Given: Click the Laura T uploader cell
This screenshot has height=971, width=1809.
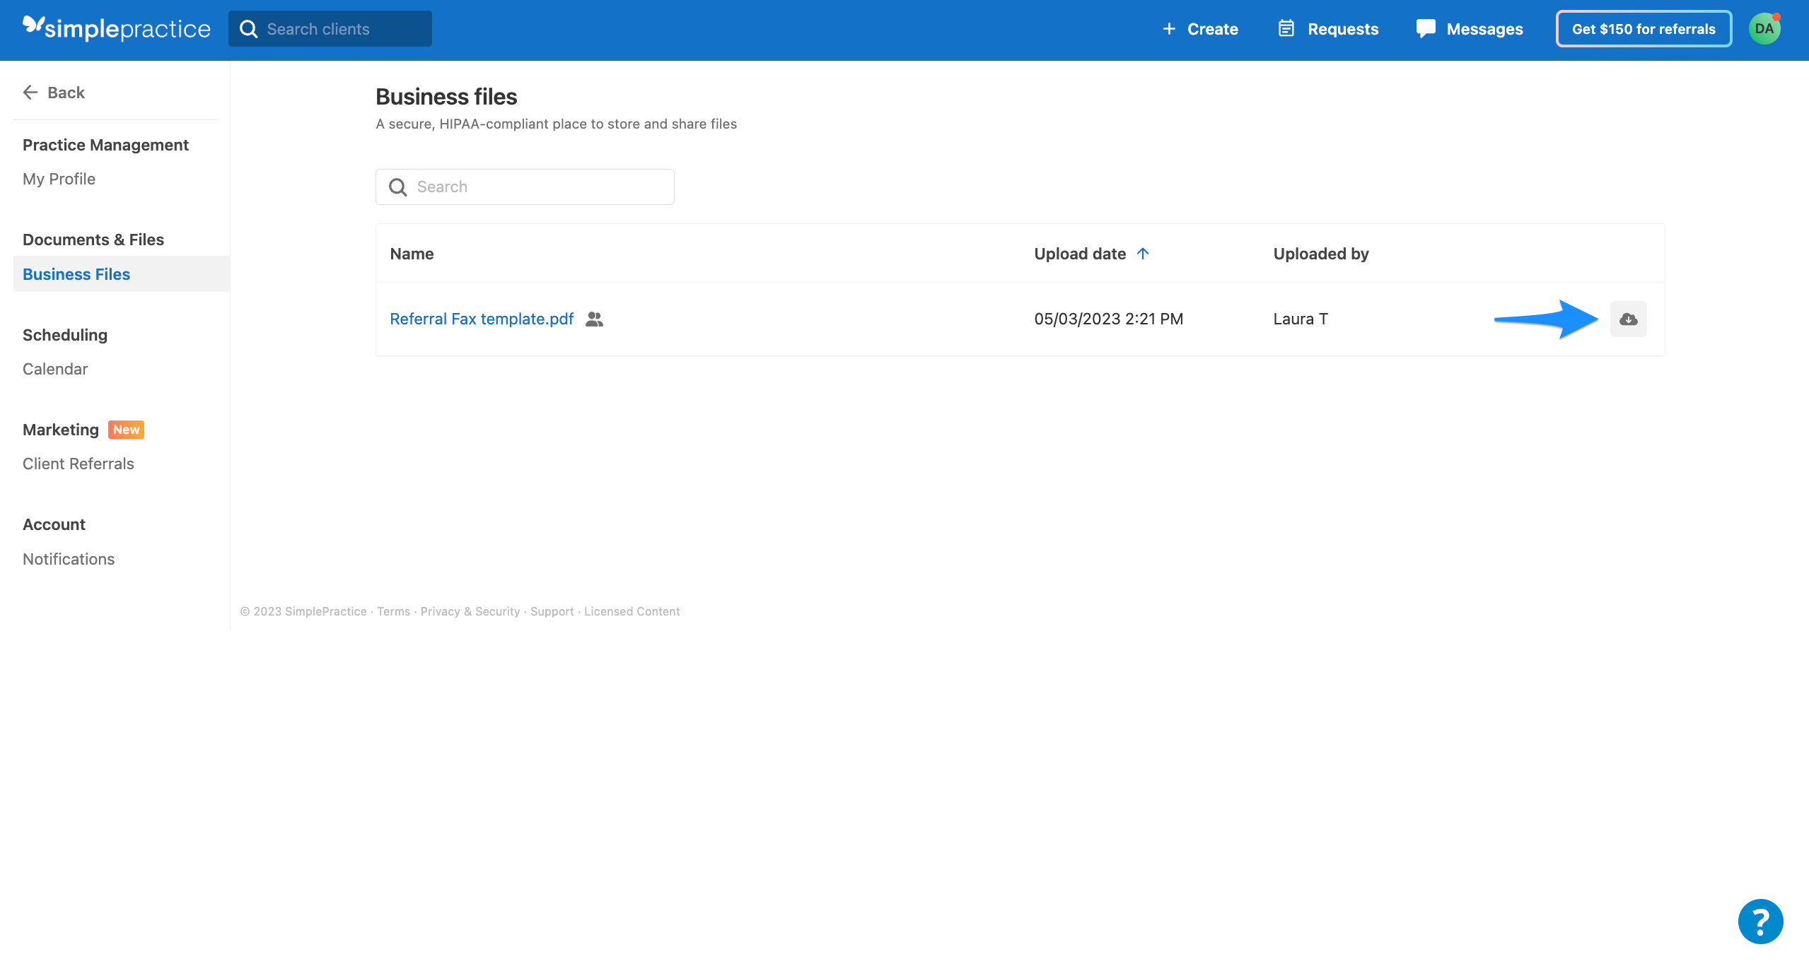Looking at the screenshot, I should (1301, 319).
